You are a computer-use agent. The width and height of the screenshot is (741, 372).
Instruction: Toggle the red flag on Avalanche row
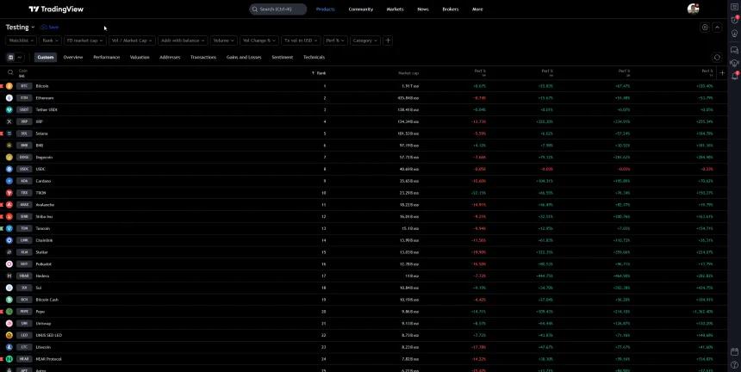tap(2, 205)
